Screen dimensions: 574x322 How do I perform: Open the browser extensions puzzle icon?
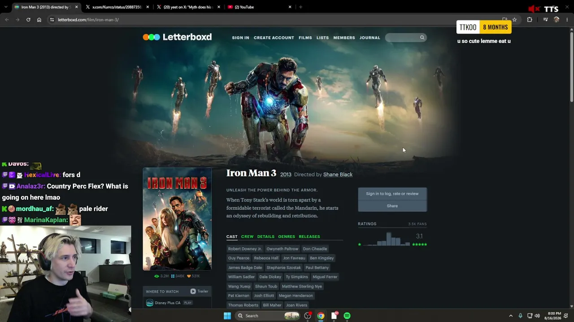(530, 20)
